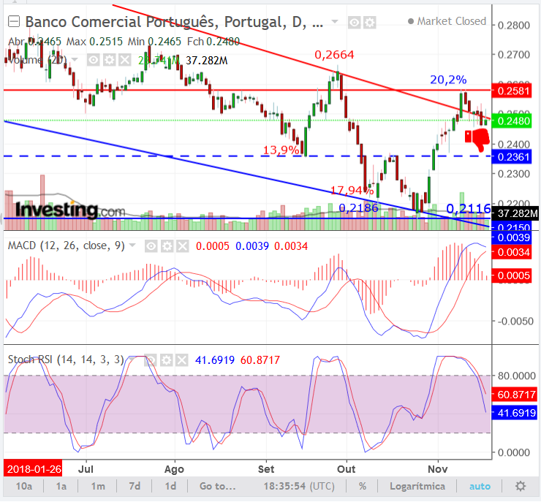The width and height of the screenshot is (541, 502).
Task: Toggle Logarítmica scale mode
Action: 417,486
